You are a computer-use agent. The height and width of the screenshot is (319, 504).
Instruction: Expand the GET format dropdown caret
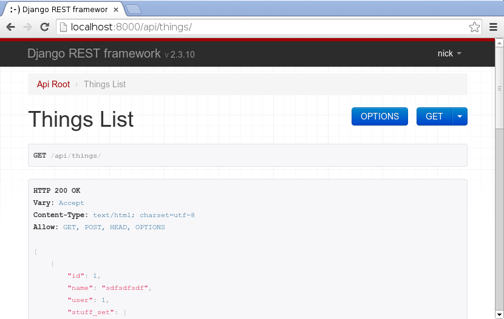coord(460,116)
